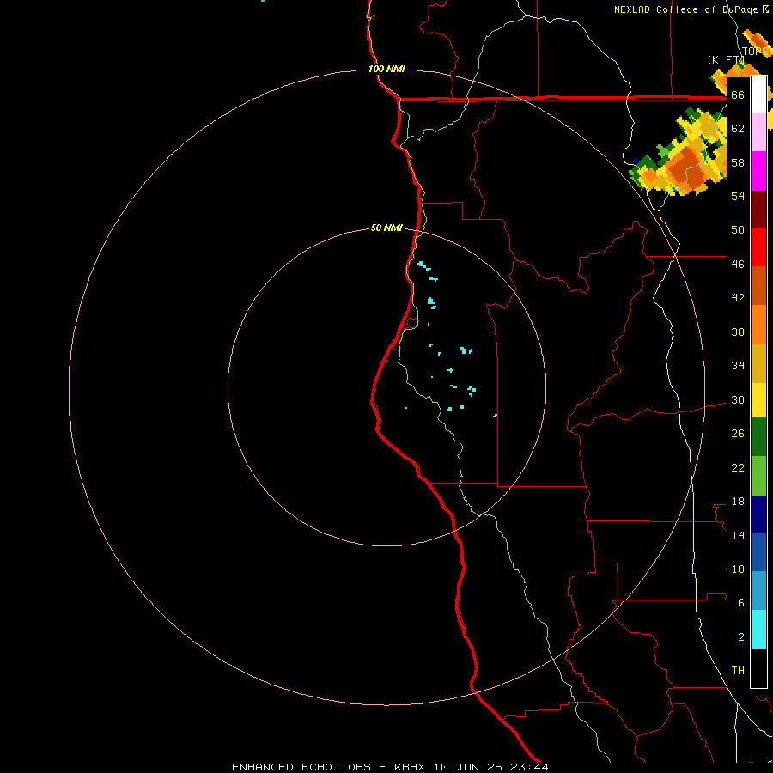Select the light green legend swatch
The width and height of the screenshot is (773, 773).
click(x=758, y=476)
